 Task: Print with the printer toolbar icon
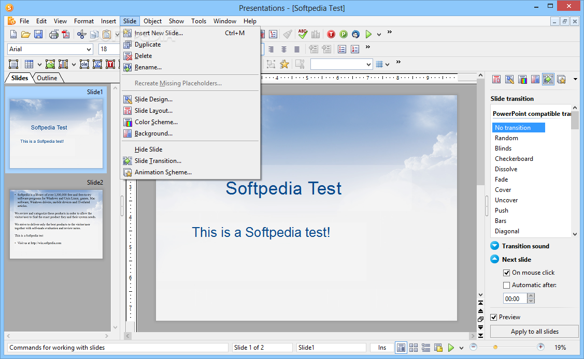click(54, 35)
